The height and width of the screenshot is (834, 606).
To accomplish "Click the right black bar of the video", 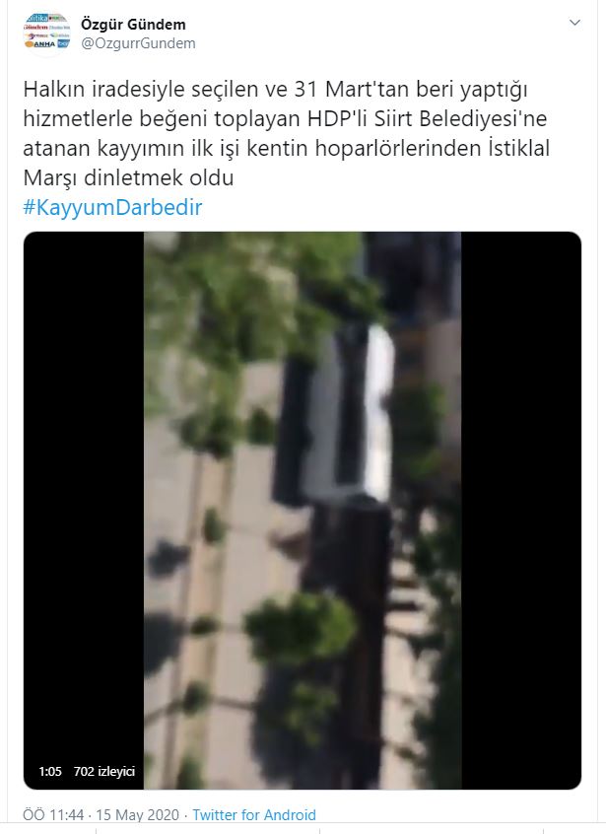I will pos(521,511).
